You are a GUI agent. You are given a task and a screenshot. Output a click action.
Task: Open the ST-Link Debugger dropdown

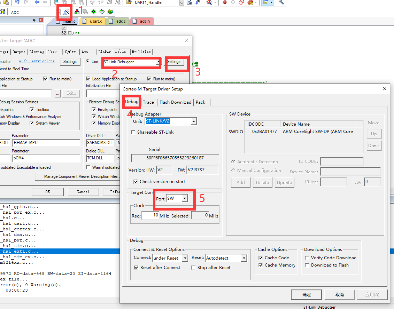pos(158,62)
